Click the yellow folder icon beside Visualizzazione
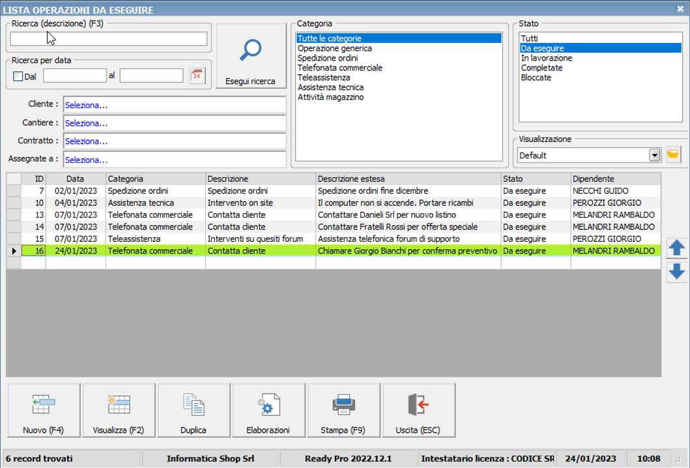Viewport: 690px width, 468px height. [x=673, y=155]
